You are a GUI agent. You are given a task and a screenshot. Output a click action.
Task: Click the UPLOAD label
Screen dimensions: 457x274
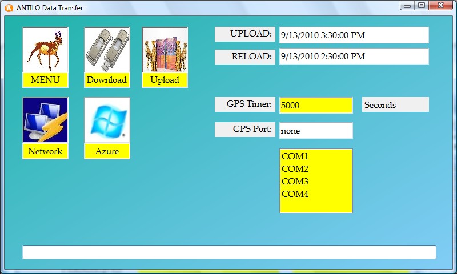(x=245, y=34)
